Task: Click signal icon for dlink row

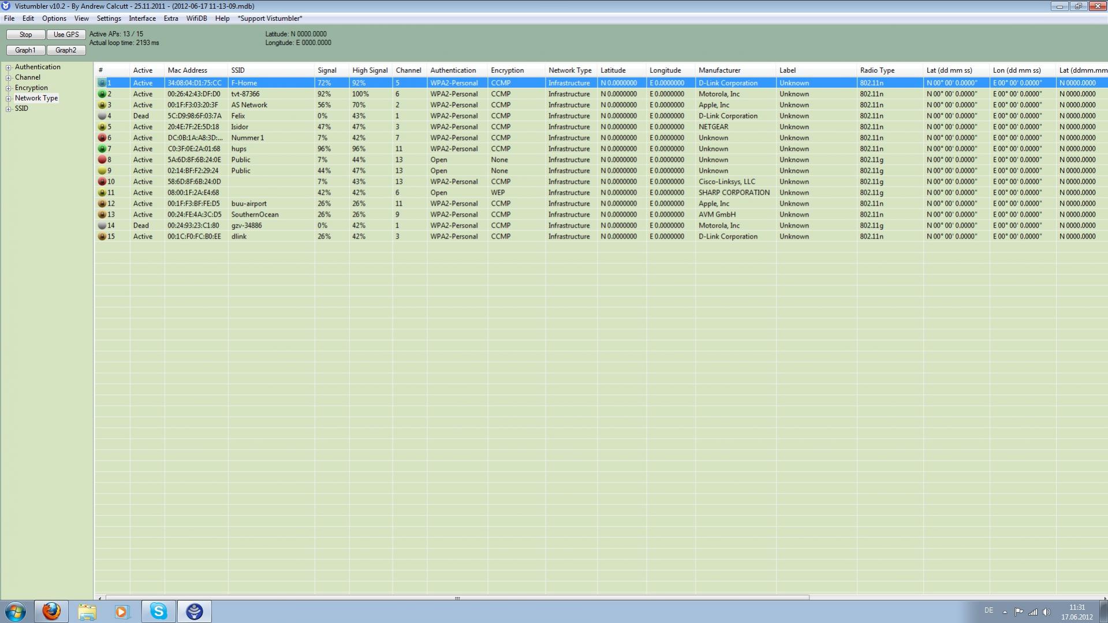Action: click(x=102, y=237)
